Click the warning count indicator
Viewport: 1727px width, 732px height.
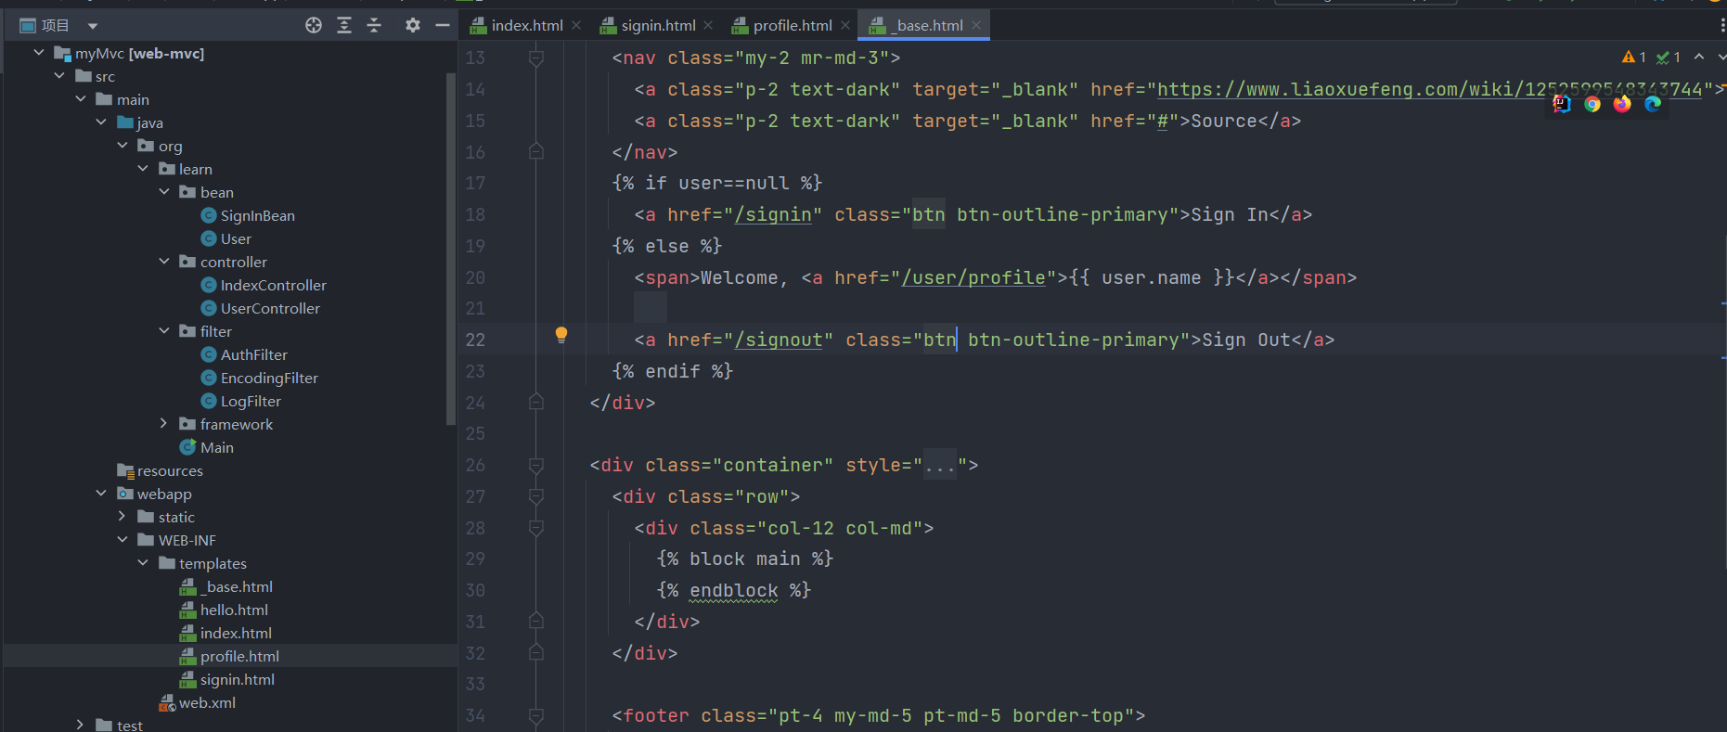(1633, 58)
